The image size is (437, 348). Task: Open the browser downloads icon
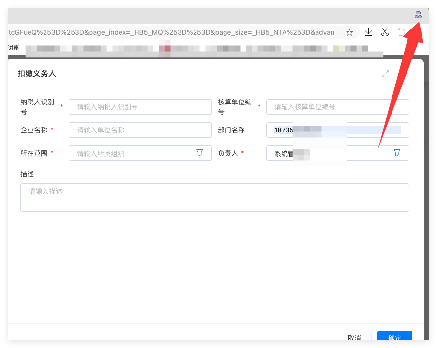[368, 32]
